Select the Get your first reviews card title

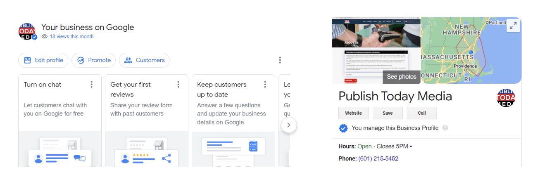point(131,90)
